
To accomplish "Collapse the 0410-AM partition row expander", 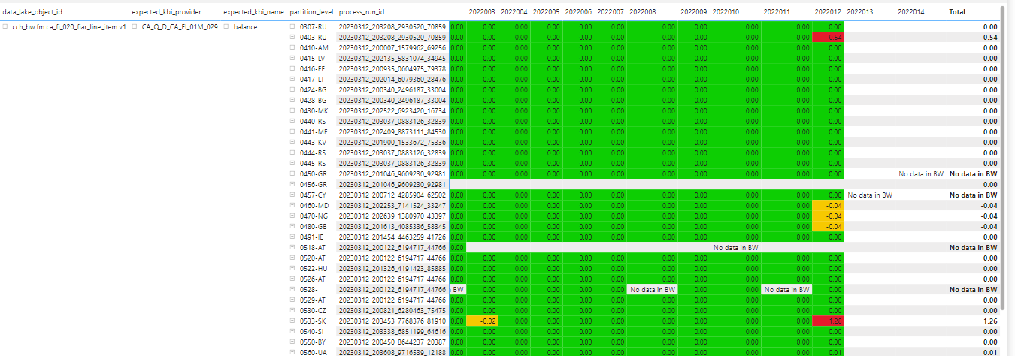I will coord(293,47).
